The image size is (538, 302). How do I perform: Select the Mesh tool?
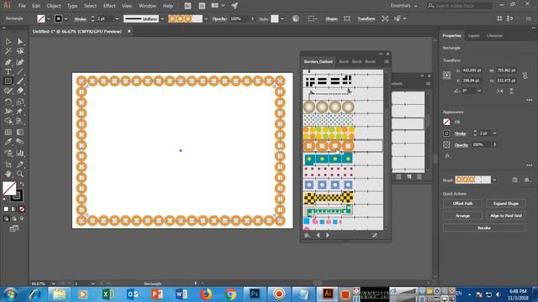point(8,133)
